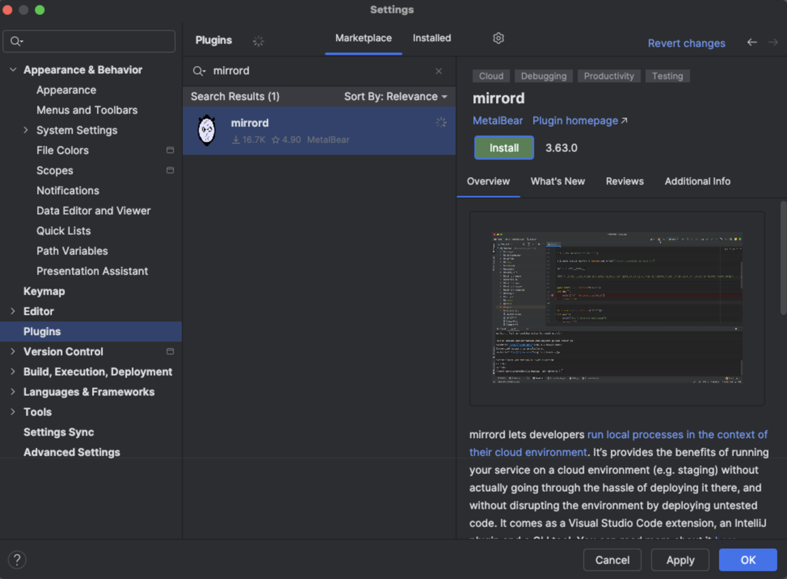The height and width of the screenshot is (579, 787).
Task: Switch to the Installed tab
Action: tap(432, 38)
